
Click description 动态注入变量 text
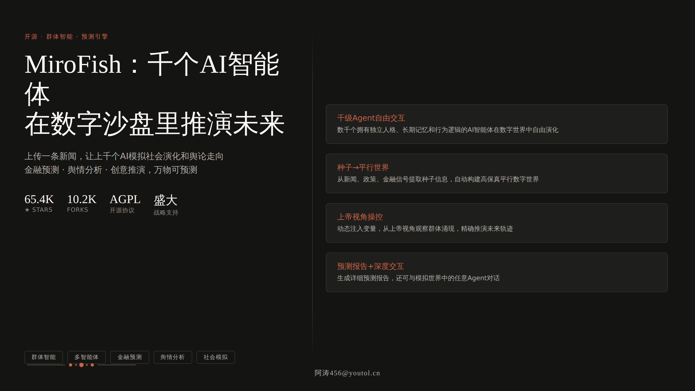coord(425,229)
